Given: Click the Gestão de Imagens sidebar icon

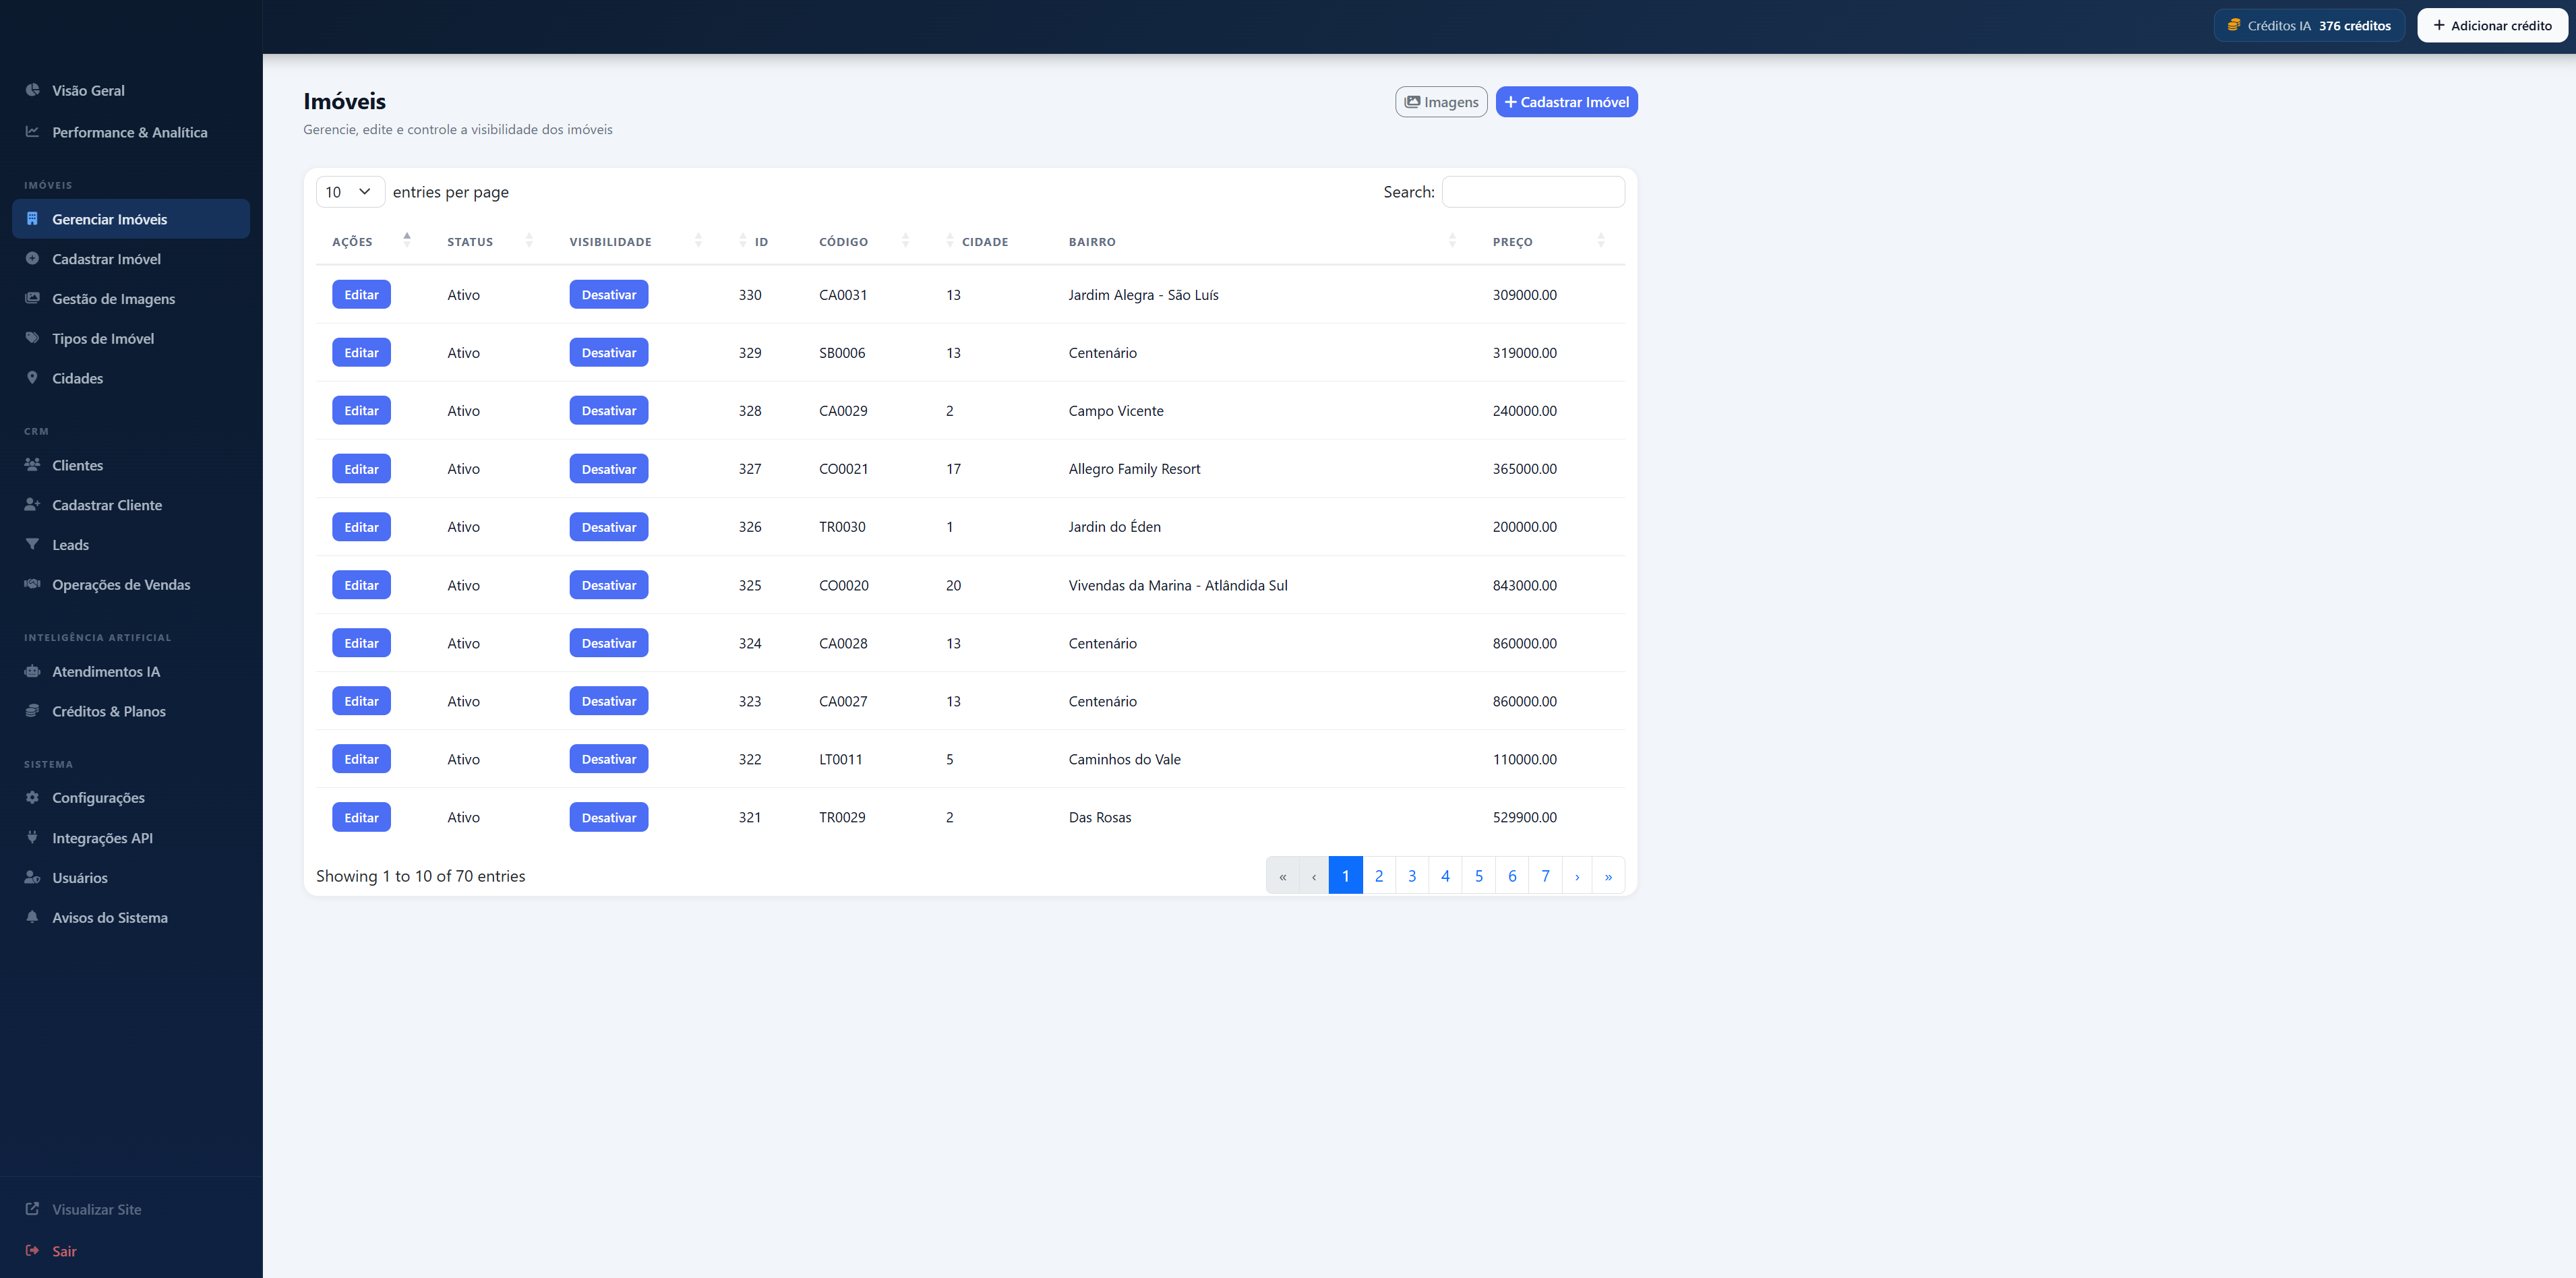Looking at the screenshot, I should click(32, 298).
